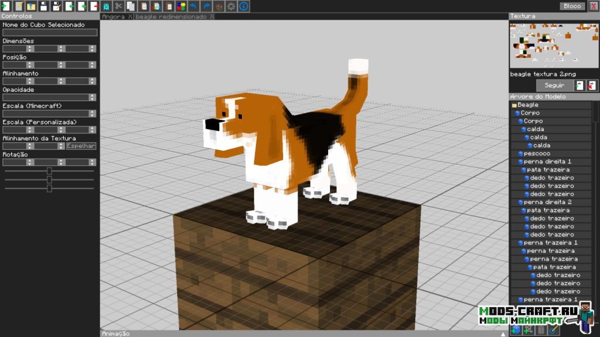Image resolution: width=600 pixels, height=337 pixels.
Task: Click the load texture icon with green arrow
Action: click(x=579, y=85)
